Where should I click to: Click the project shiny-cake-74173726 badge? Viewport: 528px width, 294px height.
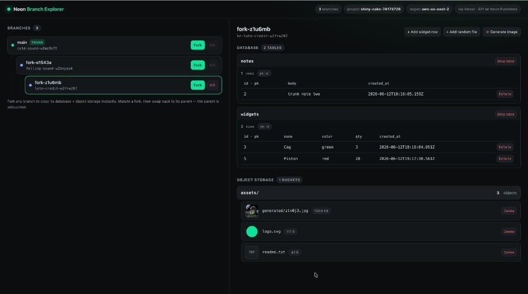374,9
